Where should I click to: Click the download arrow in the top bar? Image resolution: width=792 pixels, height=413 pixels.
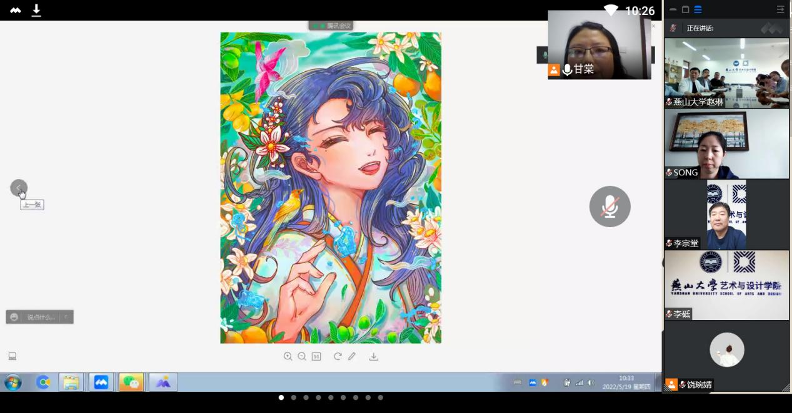pos(36,10)
